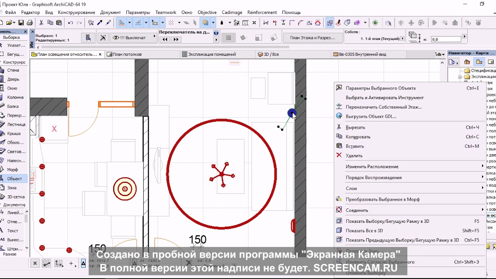The width and height of the screenshot is (496, 279).
Task: Copy using the toolbar copy icon
Action: tap(50, 22)
